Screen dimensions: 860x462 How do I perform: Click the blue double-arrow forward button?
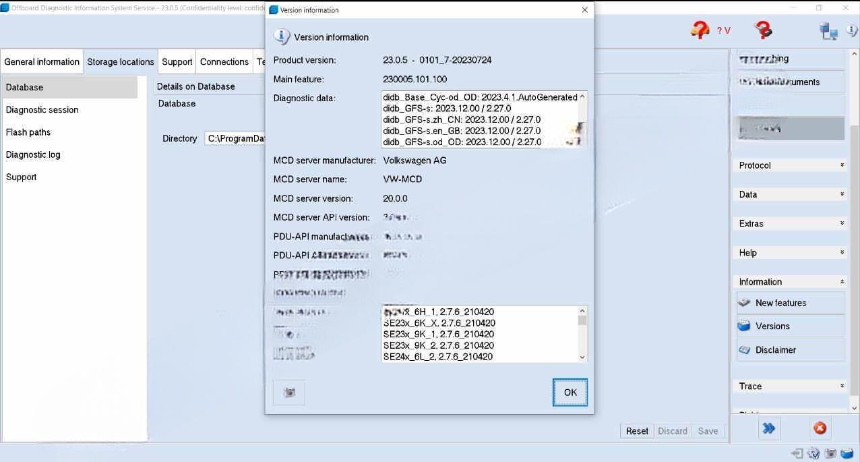[x=769, y=428]
